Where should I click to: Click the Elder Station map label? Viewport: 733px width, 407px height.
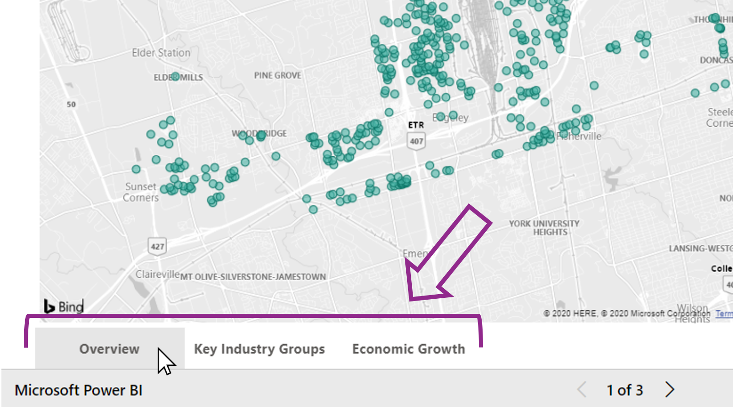(x=161, y=53)
